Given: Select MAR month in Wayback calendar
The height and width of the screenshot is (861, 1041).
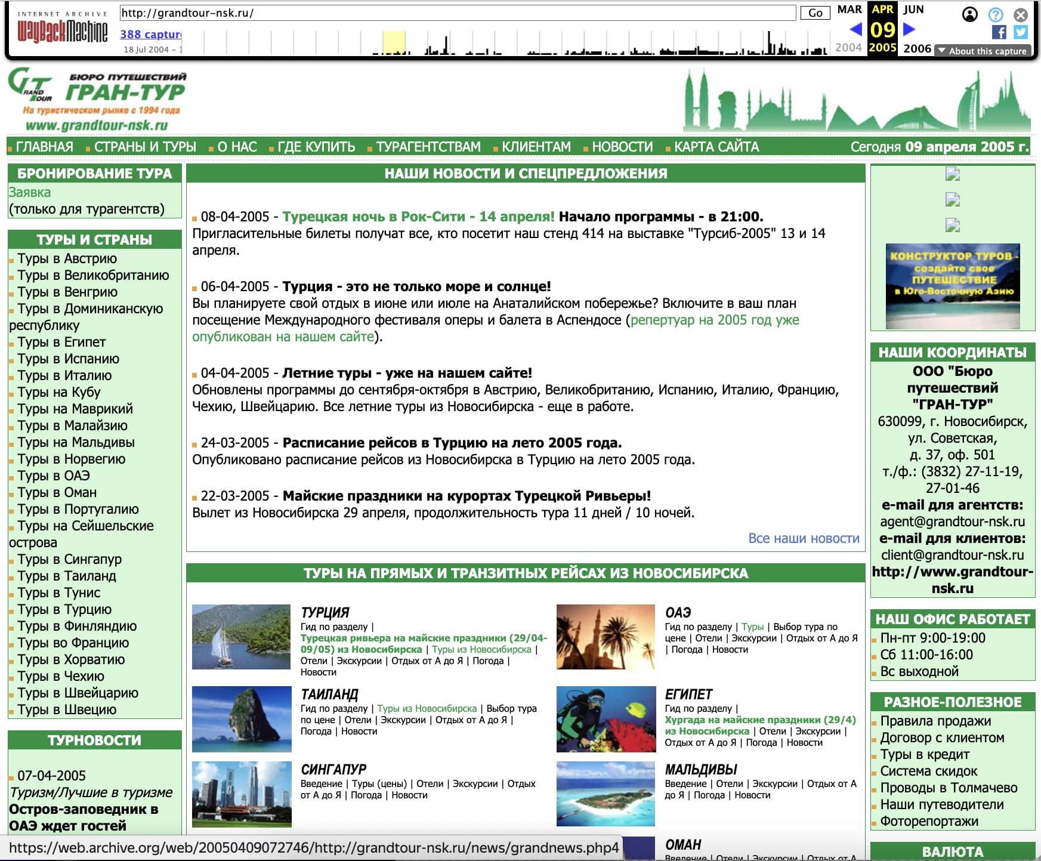Looking at the screenshot, I should coord(850,10).
